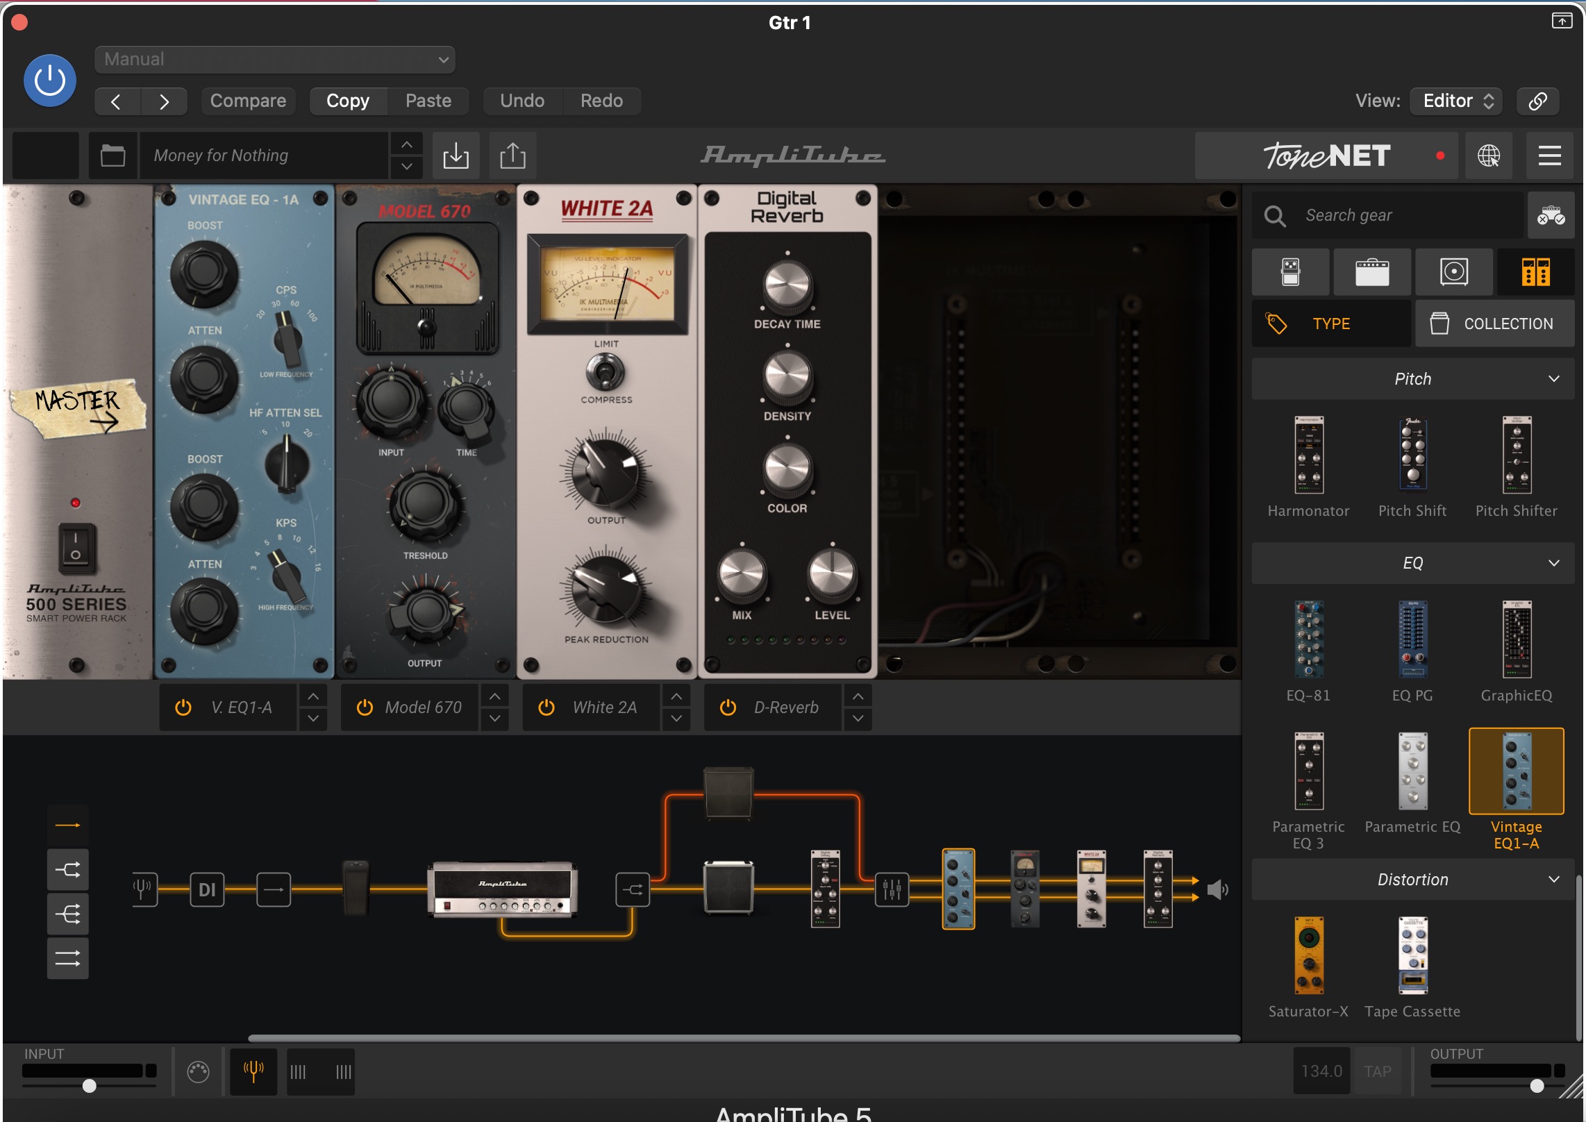
Task: Collapse the EQ gear section
Action: tap(1413, 563)
